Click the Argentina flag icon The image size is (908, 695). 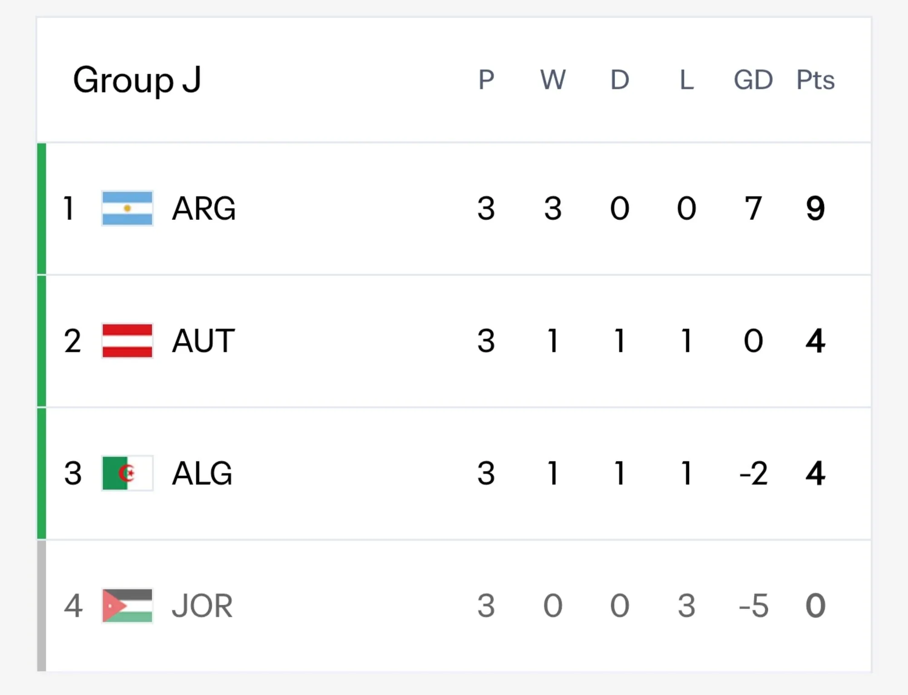127,208
